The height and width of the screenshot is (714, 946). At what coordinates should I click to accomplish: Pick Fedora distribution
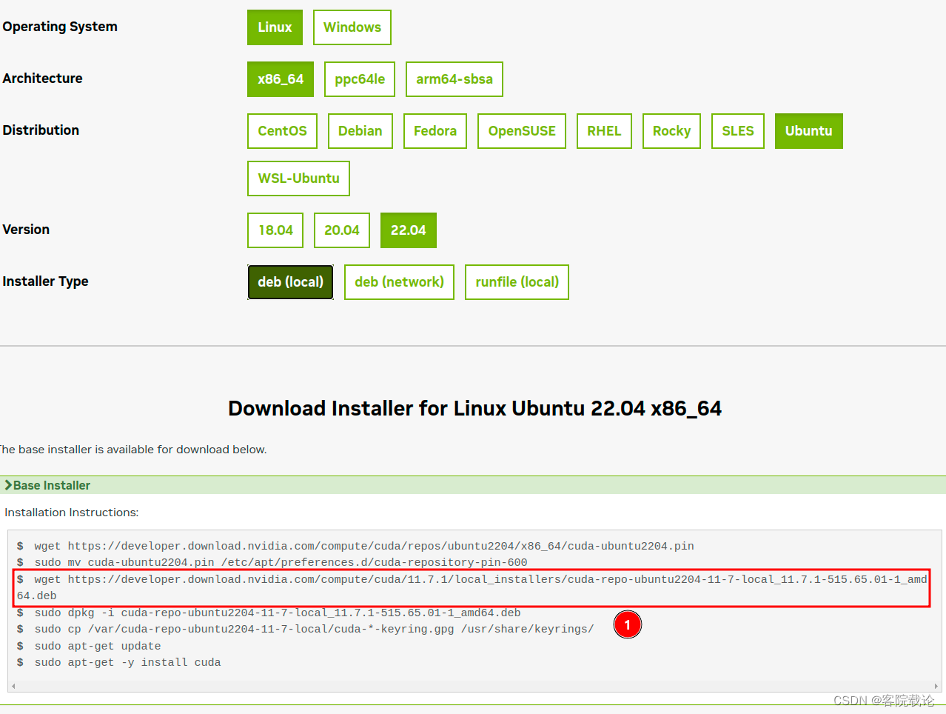(435, 131)
